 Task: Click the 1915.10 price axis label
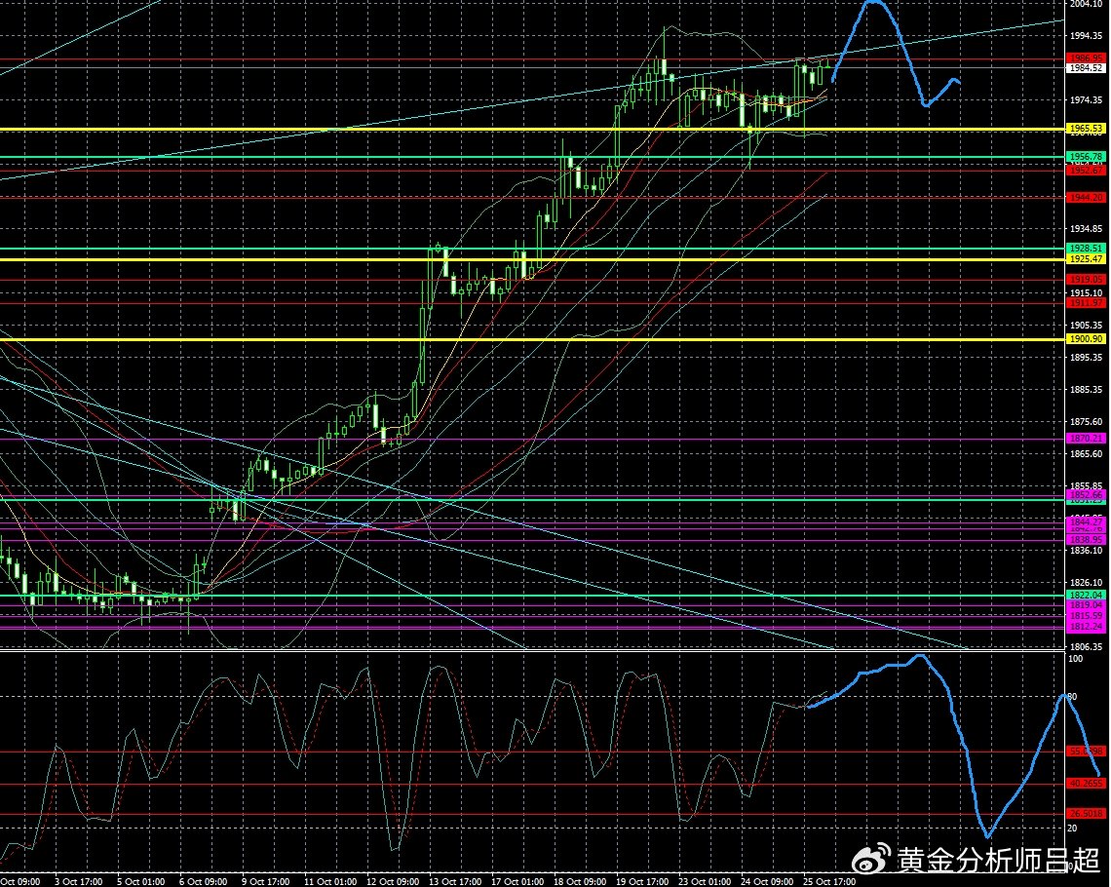coord(1087,292)
